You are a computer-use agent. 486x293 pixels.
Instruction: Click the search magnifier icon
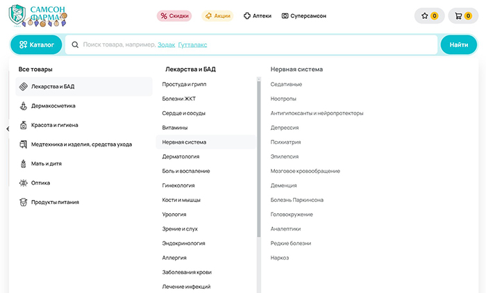tap(75, 44)
